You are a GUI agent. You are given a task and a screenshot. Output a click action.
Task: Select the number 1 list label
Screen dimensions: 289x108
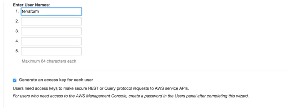click(x=17, y=11)
